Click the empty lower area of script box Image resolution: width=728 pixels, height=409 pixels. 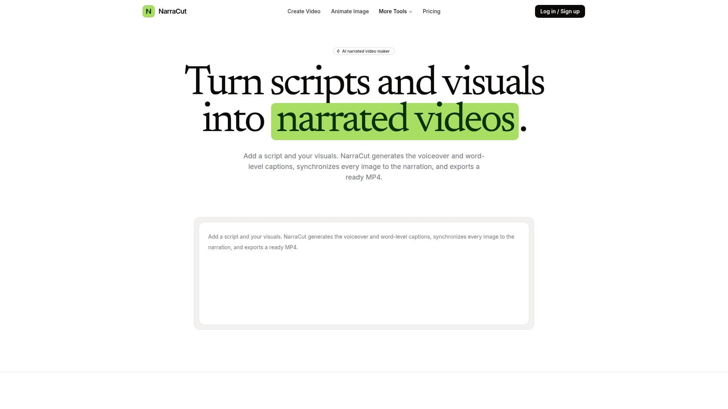[364, 292]
